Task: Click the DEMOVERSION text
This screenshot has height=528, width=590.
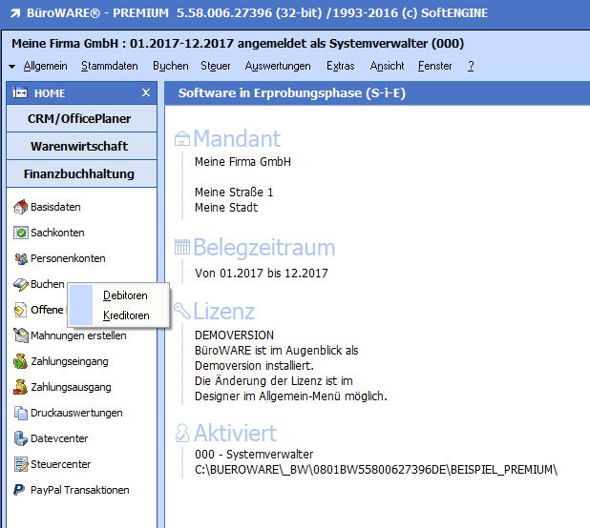Action: (x=234, y=335)
